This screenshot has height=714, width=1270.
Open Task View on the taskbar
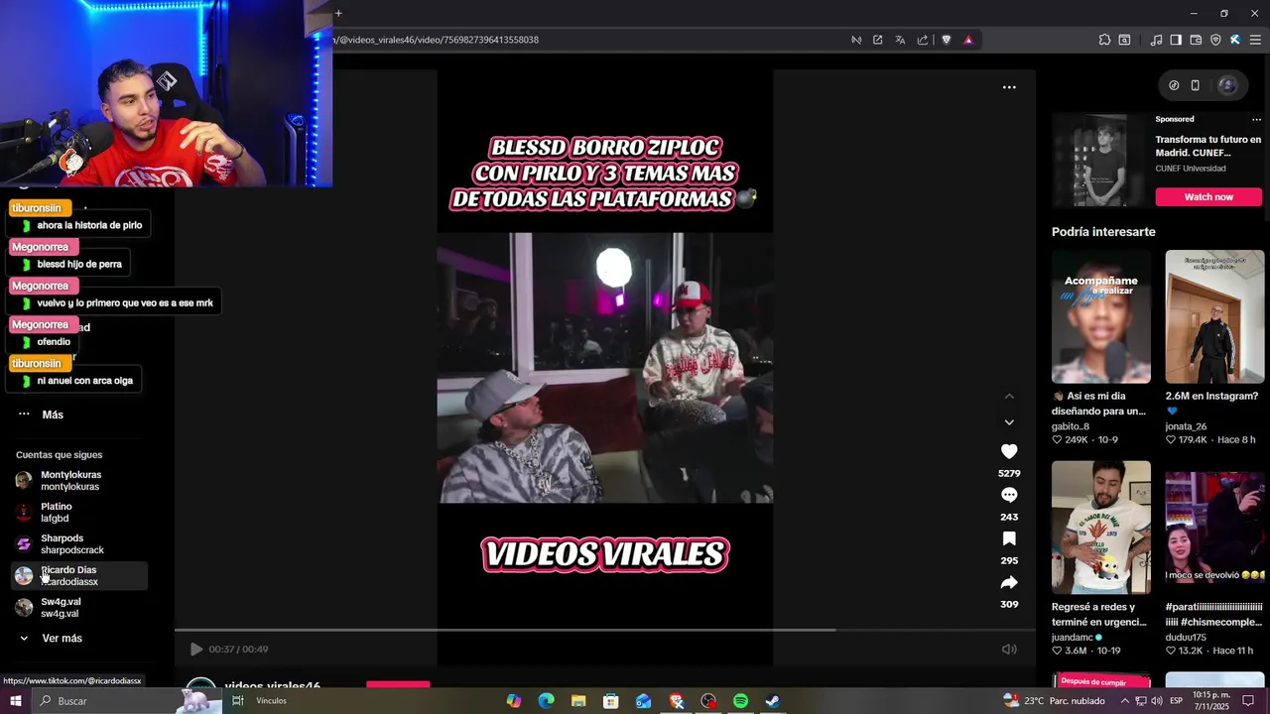pos(238,701)
